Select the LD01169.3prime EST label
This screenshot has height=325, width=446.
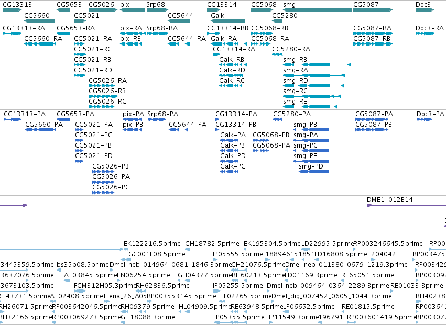pyautogui.click(x=311, y=275)
